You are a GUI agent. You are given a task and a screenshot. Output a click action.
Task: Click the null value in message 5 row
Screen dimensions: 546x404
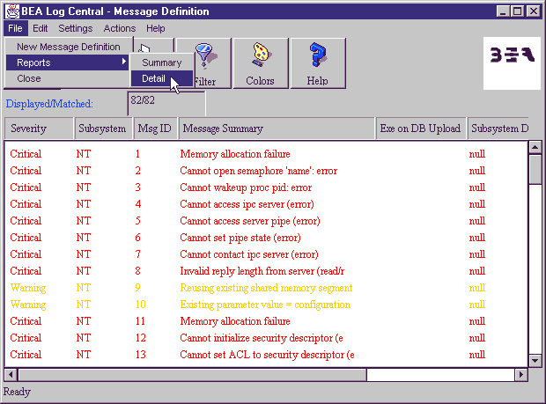[477, 221]
